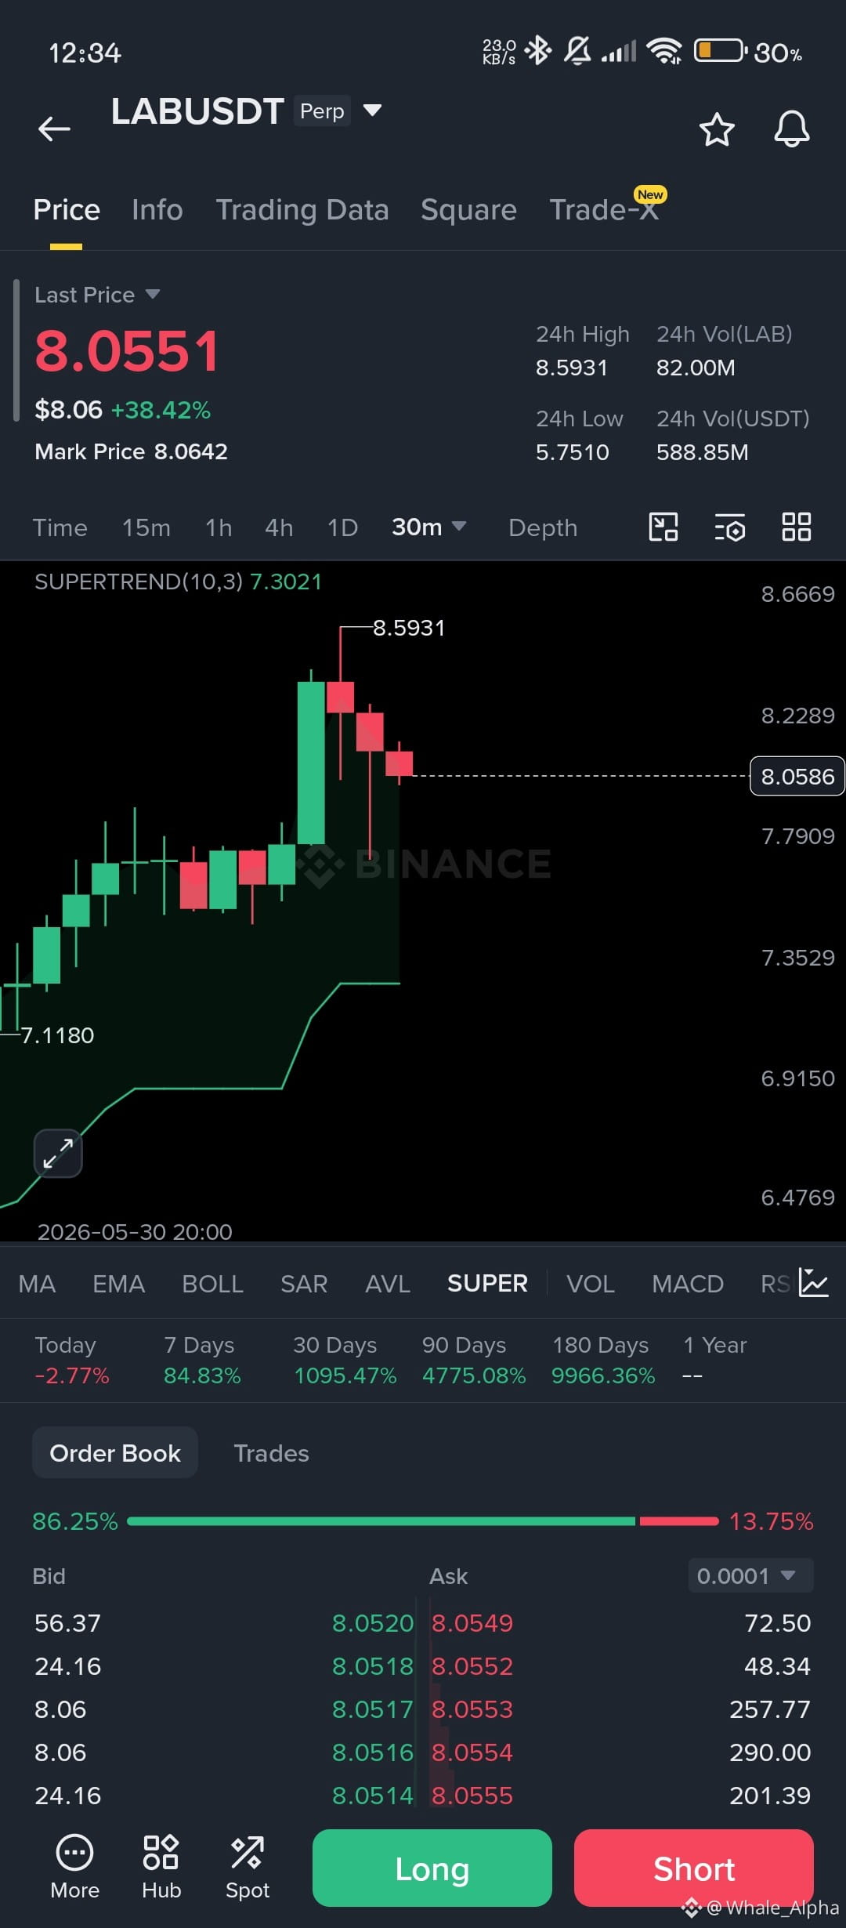Open the 30m interval dropdown
Viewport: 846px width, 1928px height.
point(428,527)
